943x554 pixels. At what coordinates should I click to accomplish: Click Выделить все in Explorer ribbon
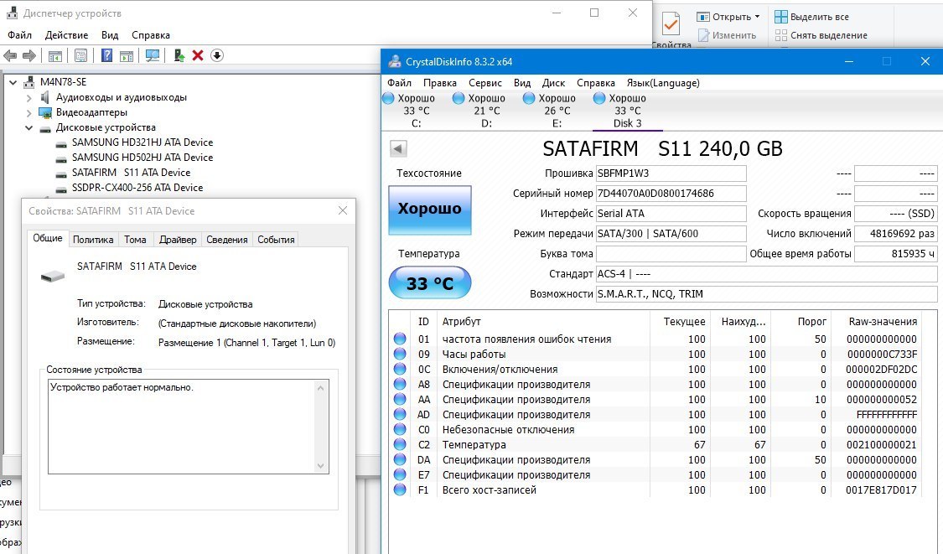pyautogui.click(x=819, y=17)
